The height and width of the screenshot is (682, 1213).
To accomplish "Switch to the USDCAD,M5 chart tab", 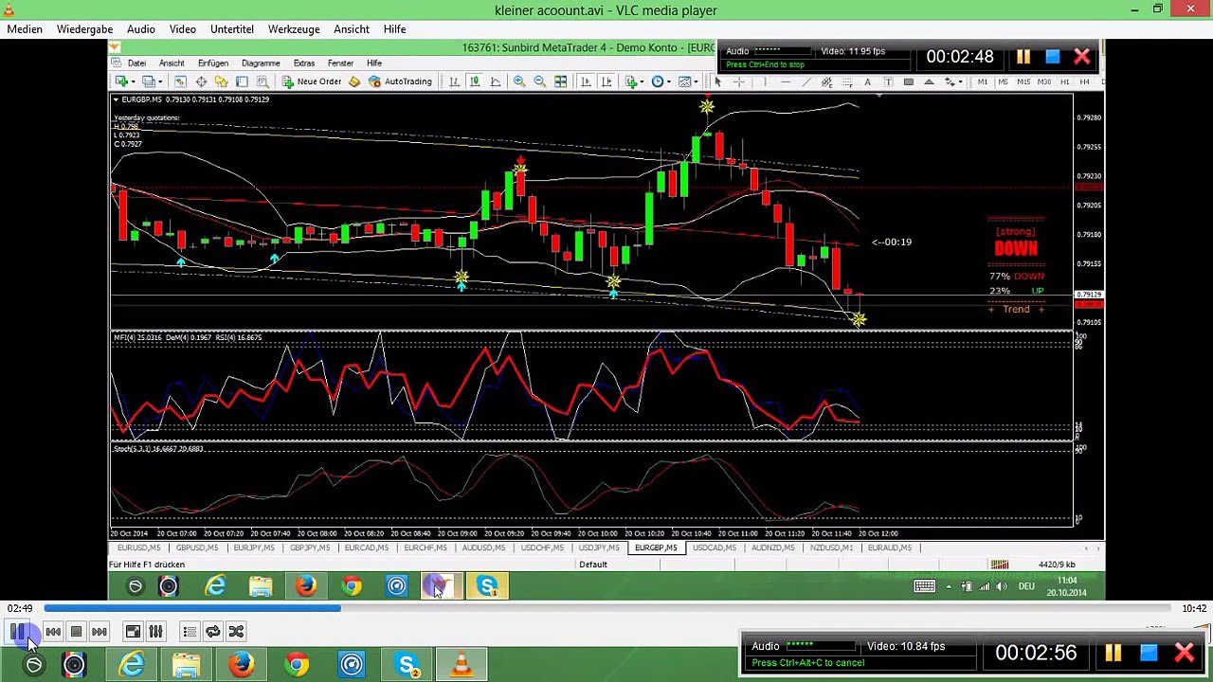I will coord(715,548).
